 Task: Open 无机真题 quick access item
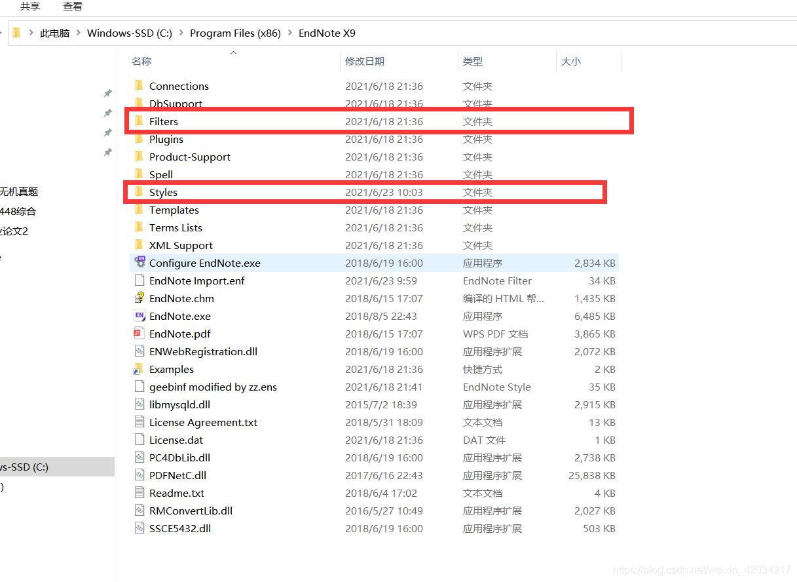click(19, 191)
